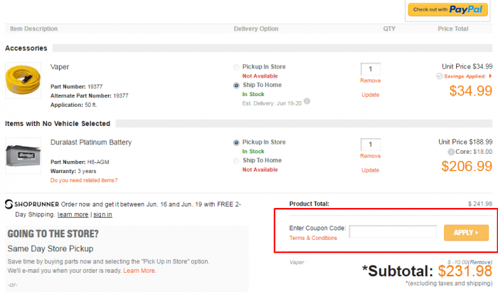Click the Duralast battery quantity field
This screenshot has width=498, height=292.
(x=371, y=145)
